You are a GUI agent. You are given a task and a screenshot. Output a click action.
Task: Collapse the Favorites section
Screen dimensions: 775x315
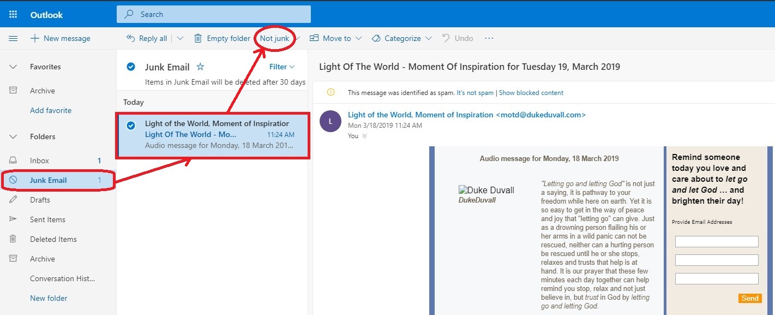[14, 67]
